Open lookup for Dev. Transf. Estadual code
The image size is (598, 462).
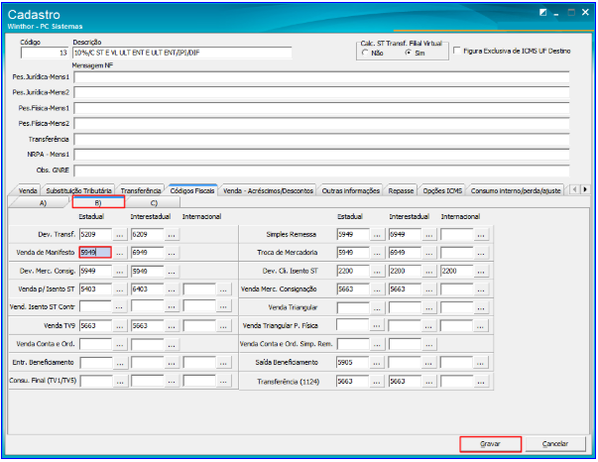coord(120,235)
